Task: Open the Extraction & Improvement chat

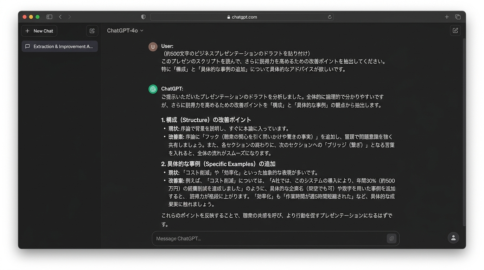Action: pyautogui.click(x=59, y=46)
